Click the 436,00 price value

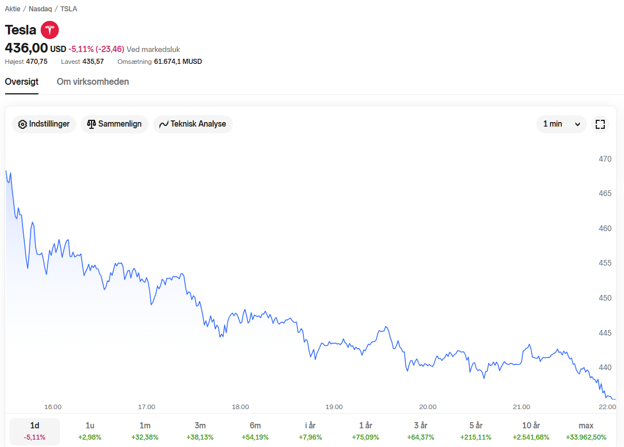click(26, 48)
